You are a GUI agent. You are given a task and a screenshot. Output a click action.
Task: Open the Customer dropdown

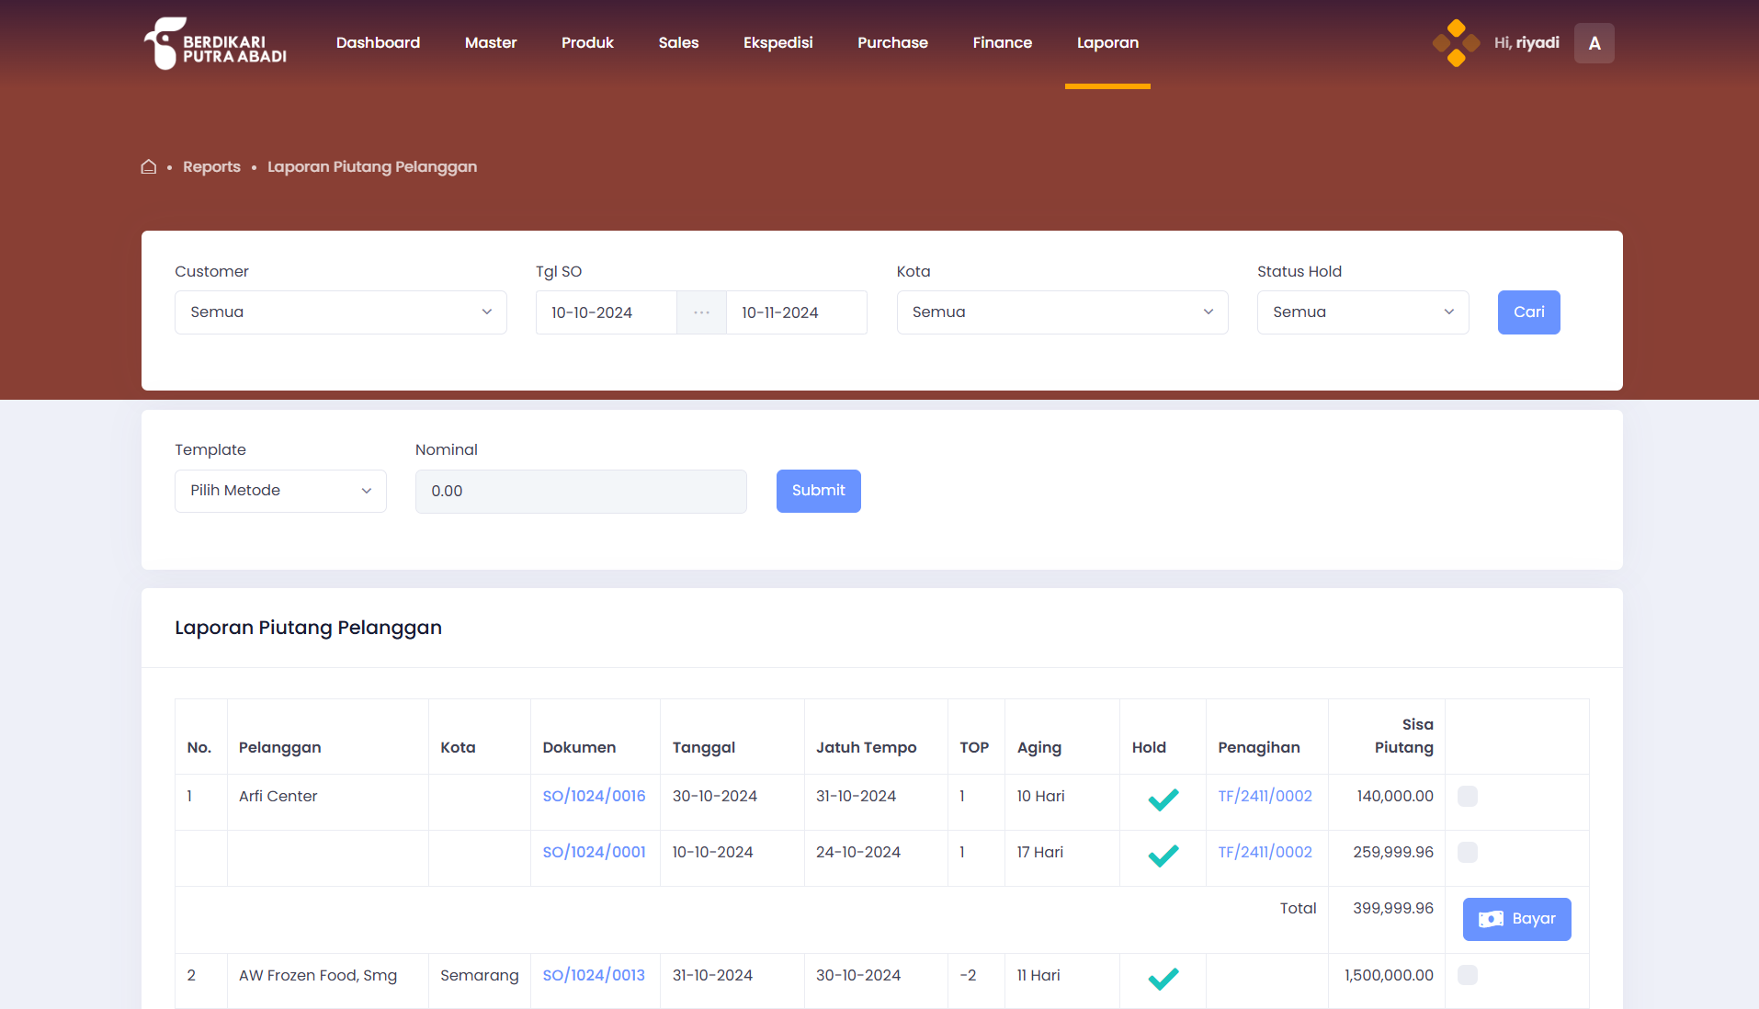(340, 312)
